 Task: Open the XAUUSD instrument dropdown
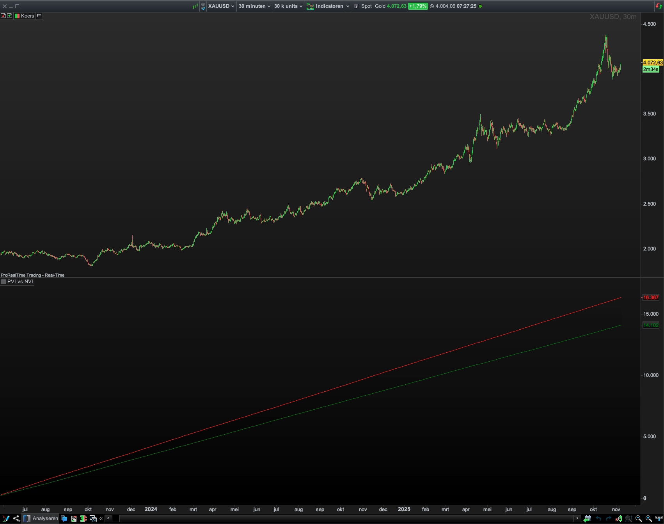pos(221,6)
